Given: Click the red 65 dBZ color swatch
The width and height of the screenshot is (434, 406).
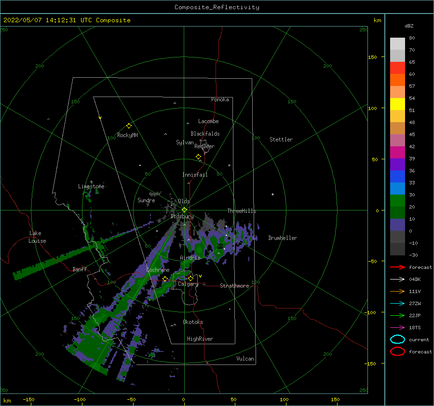Looking at the screenshot, I should [397, 68].
